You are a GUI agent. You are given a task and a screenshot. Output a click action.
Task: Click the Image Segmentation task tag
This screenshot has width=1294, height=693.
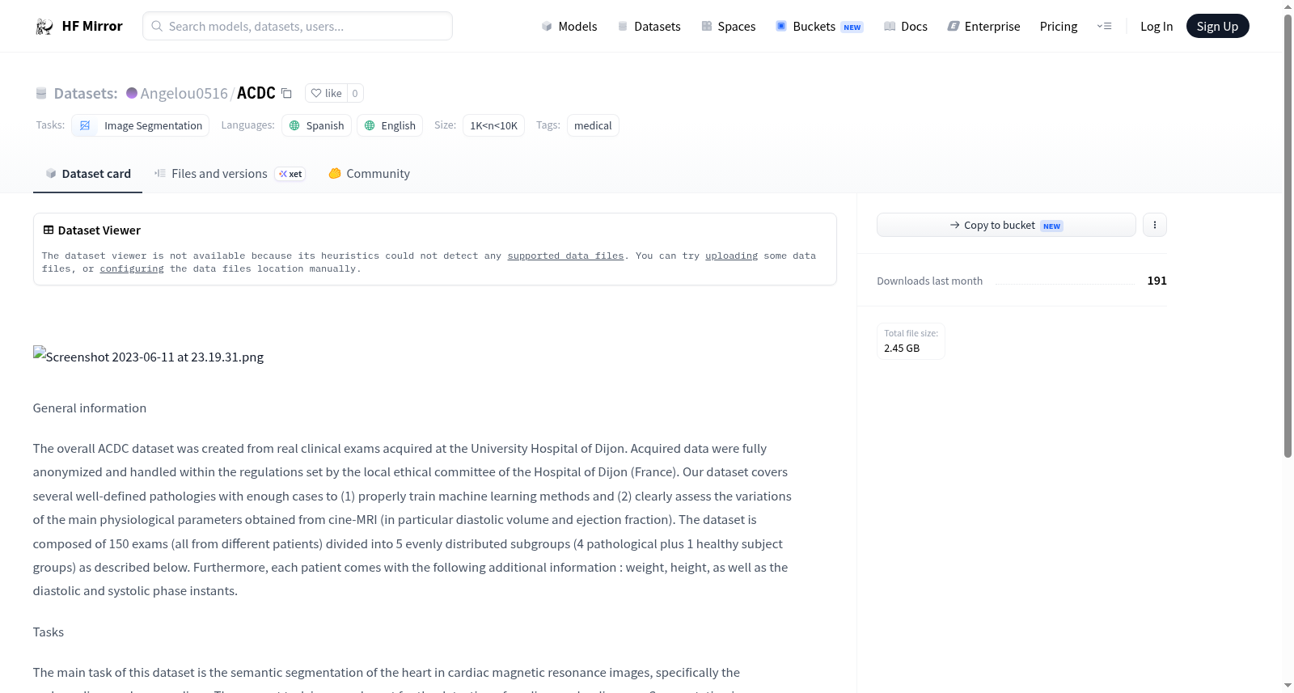coord(140,125)
